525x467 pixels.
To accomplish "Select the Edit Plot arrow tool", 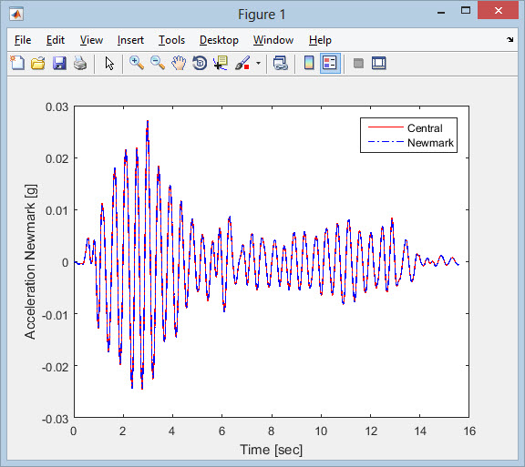I will click(x=109, y=63).
